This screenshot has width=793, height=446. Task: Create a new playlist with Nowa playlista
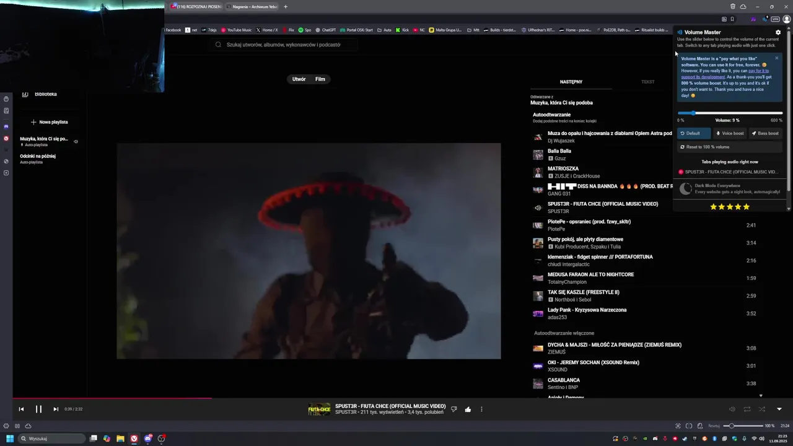click(50, 122)
